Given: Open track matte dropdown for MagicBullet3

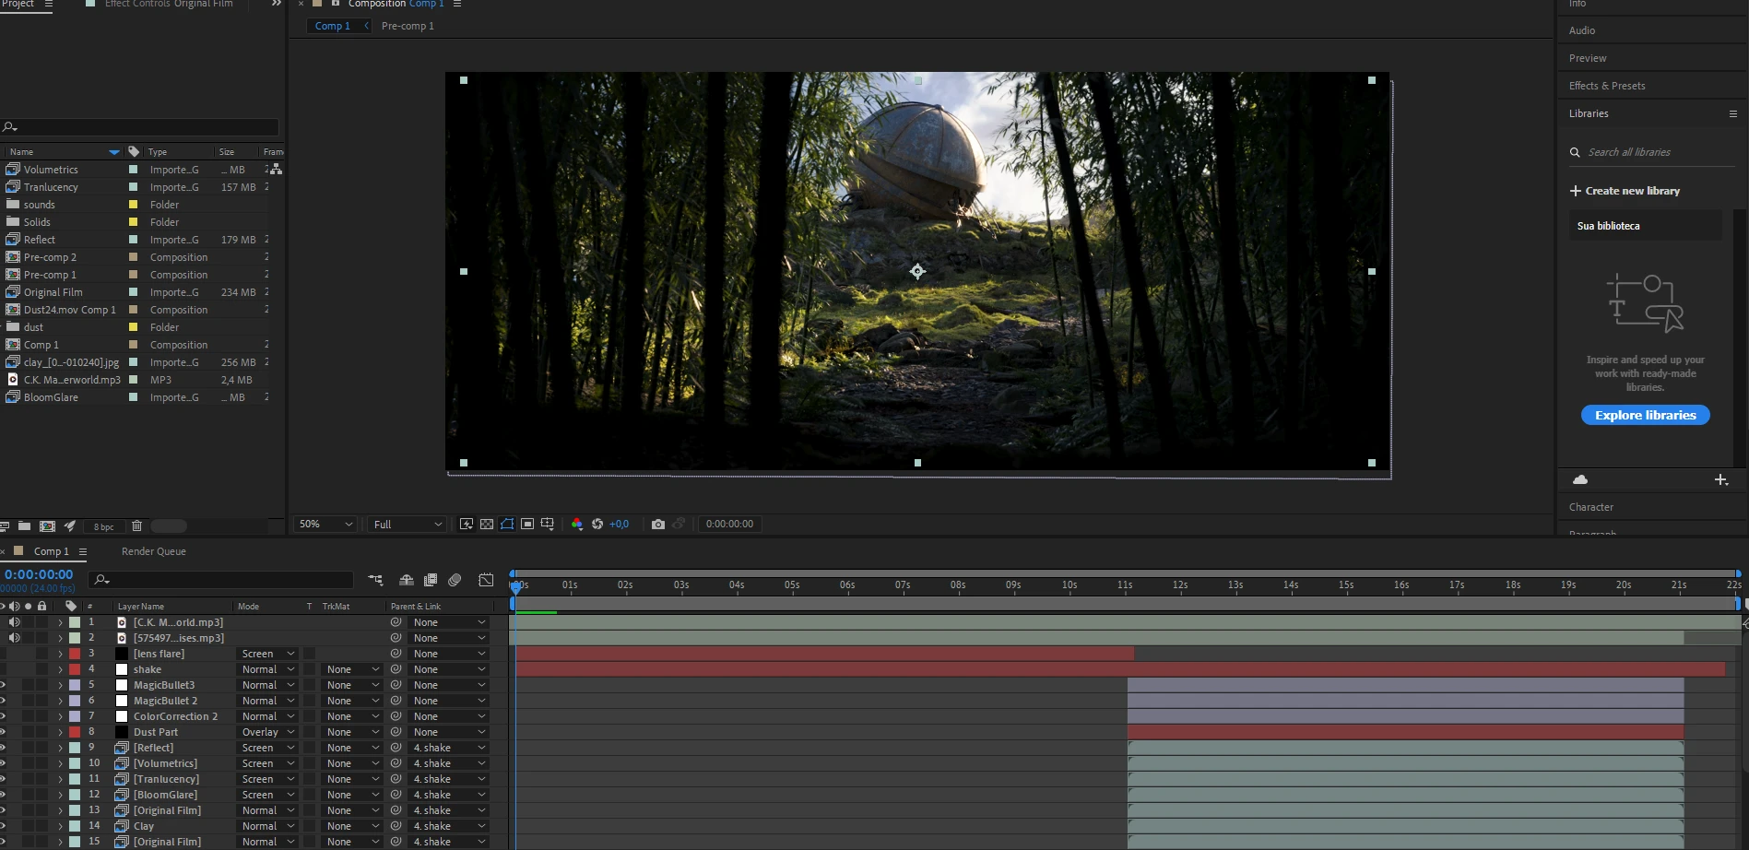Looking at the screenshot, I should pos(352,685).
